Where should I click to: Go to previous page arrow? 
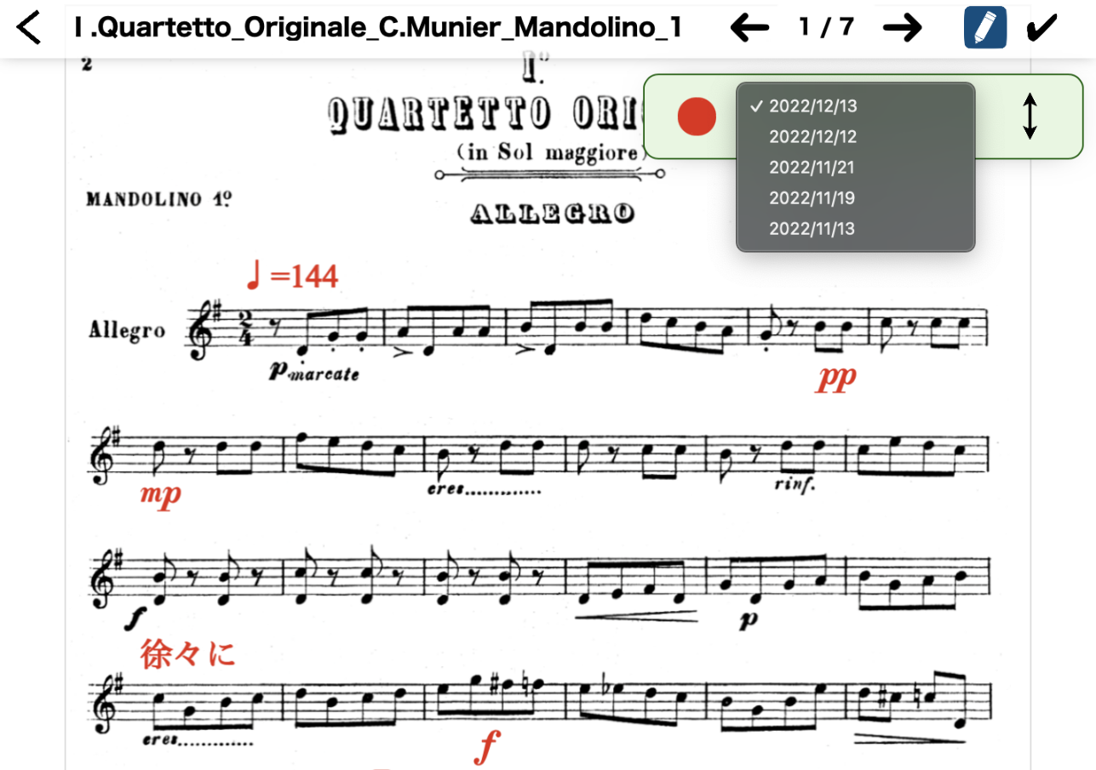(x=749, y=28)
